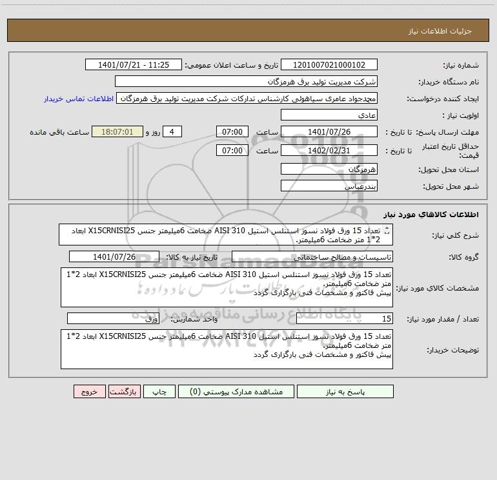Viewport: 497px width, 480px height.
Task: Click the 'نام دستگاه خریدار:' label
Action: coord(449,82)
